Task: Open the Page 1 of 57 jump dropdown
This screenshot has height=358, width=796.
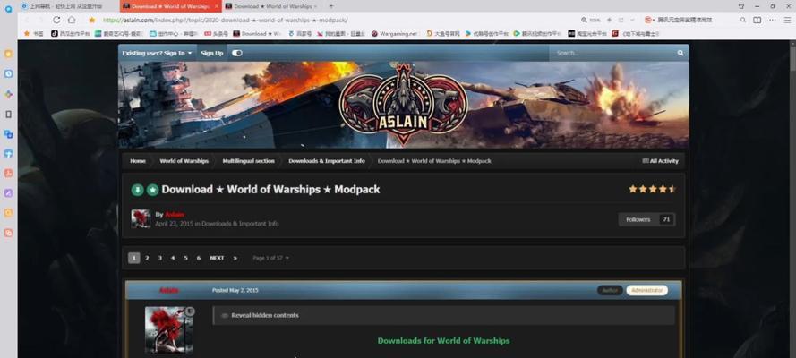Action: 270,258
